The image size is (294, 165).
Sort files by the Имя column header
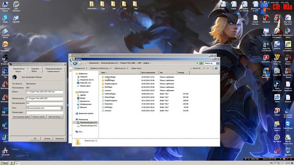coord(119,72)
